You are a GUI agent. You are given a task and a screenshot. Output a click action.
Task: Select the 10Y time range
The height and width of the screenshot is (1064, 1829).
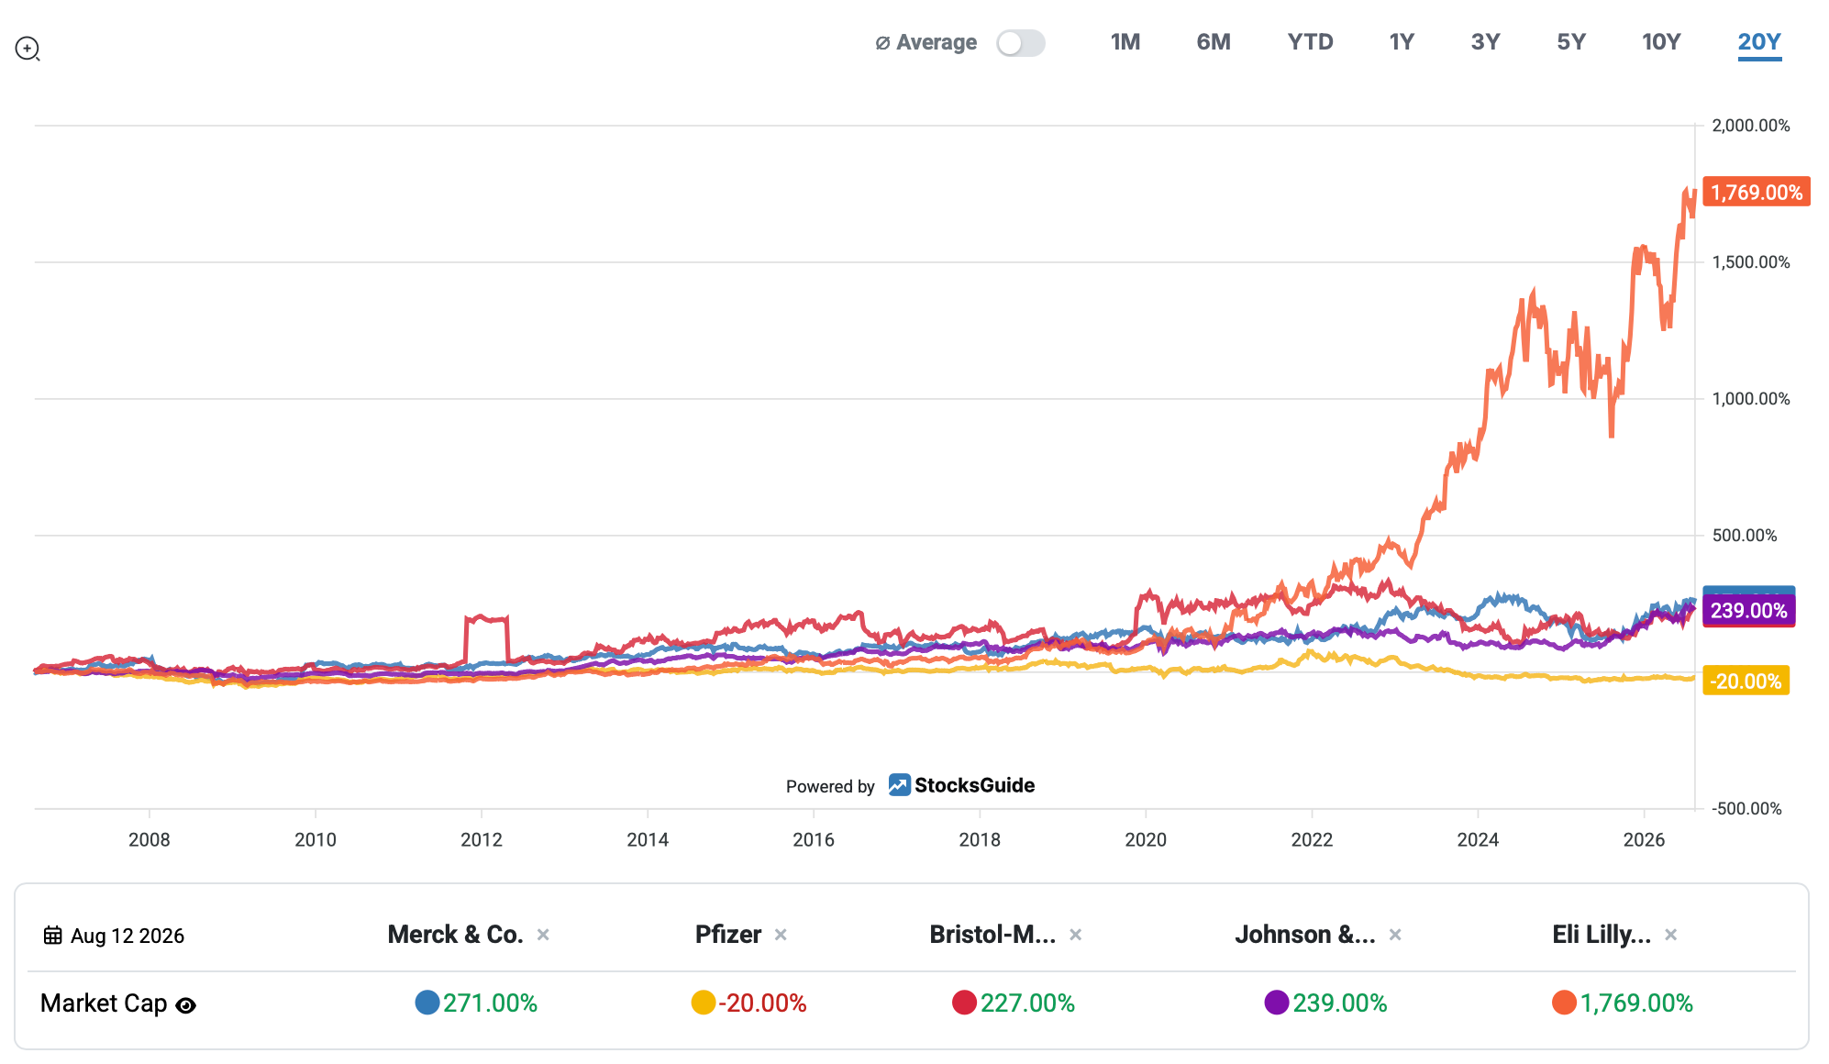[1661, 42]
